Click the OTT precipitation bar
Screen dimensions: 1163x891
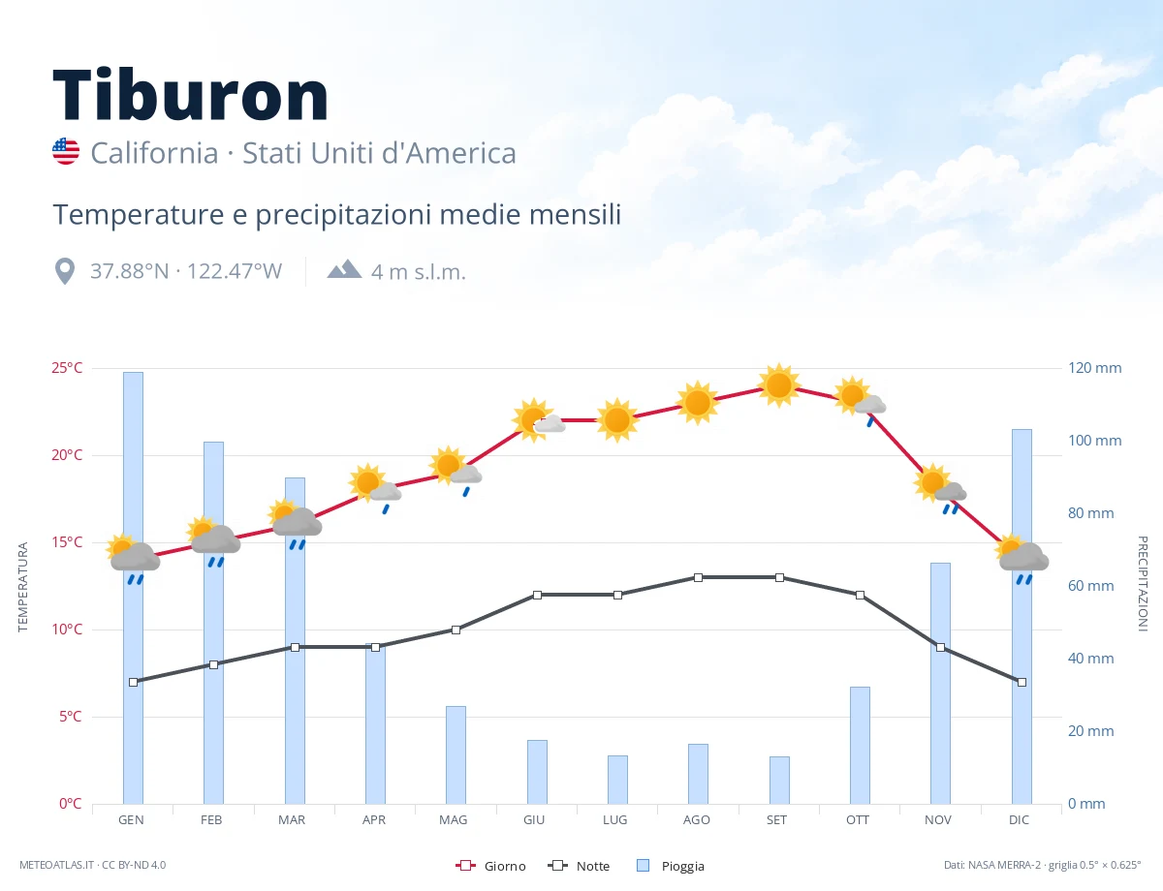click(860, 745)
